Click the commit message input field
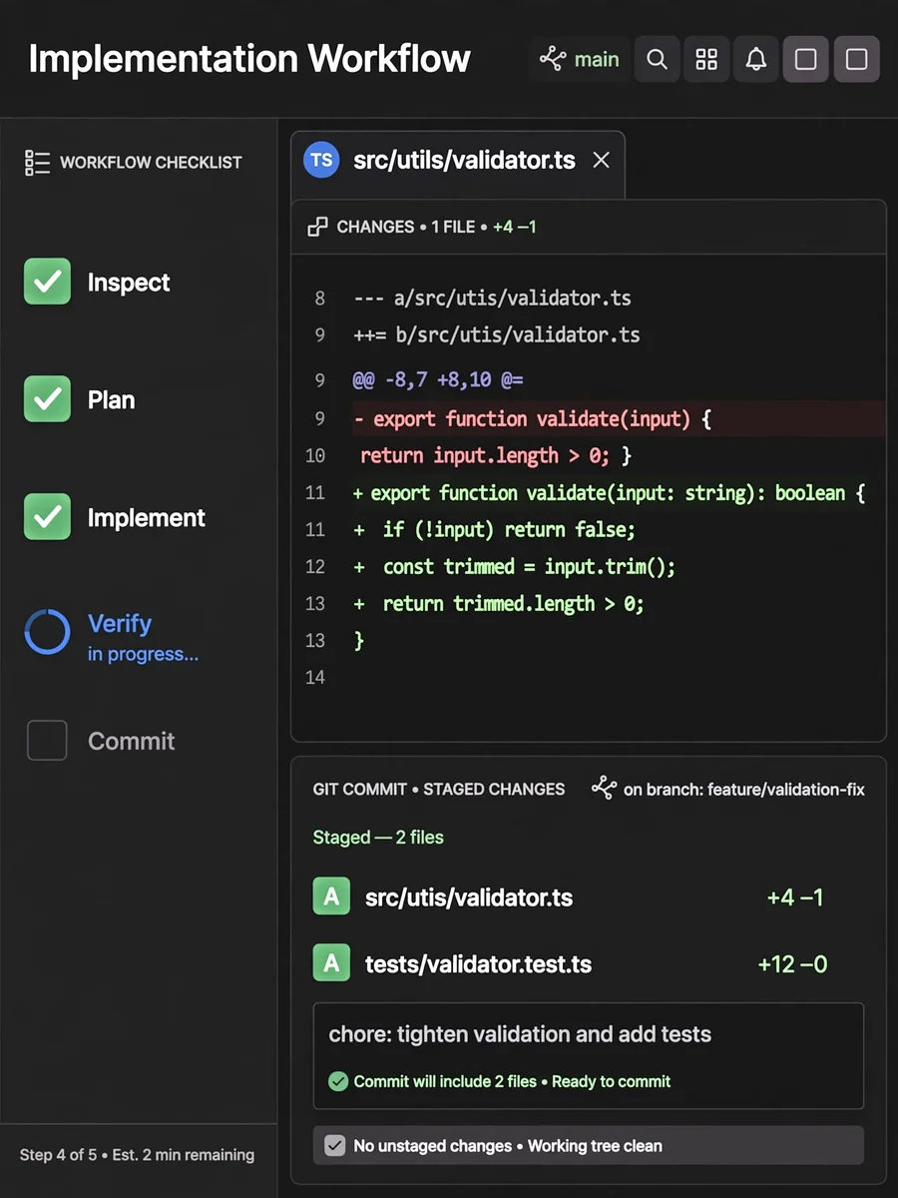Screen dimensions: 898x1198 (x=589, y=1055)
